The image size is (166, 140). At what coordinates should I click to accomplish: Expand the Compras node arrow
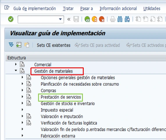[x=22, y=90]
